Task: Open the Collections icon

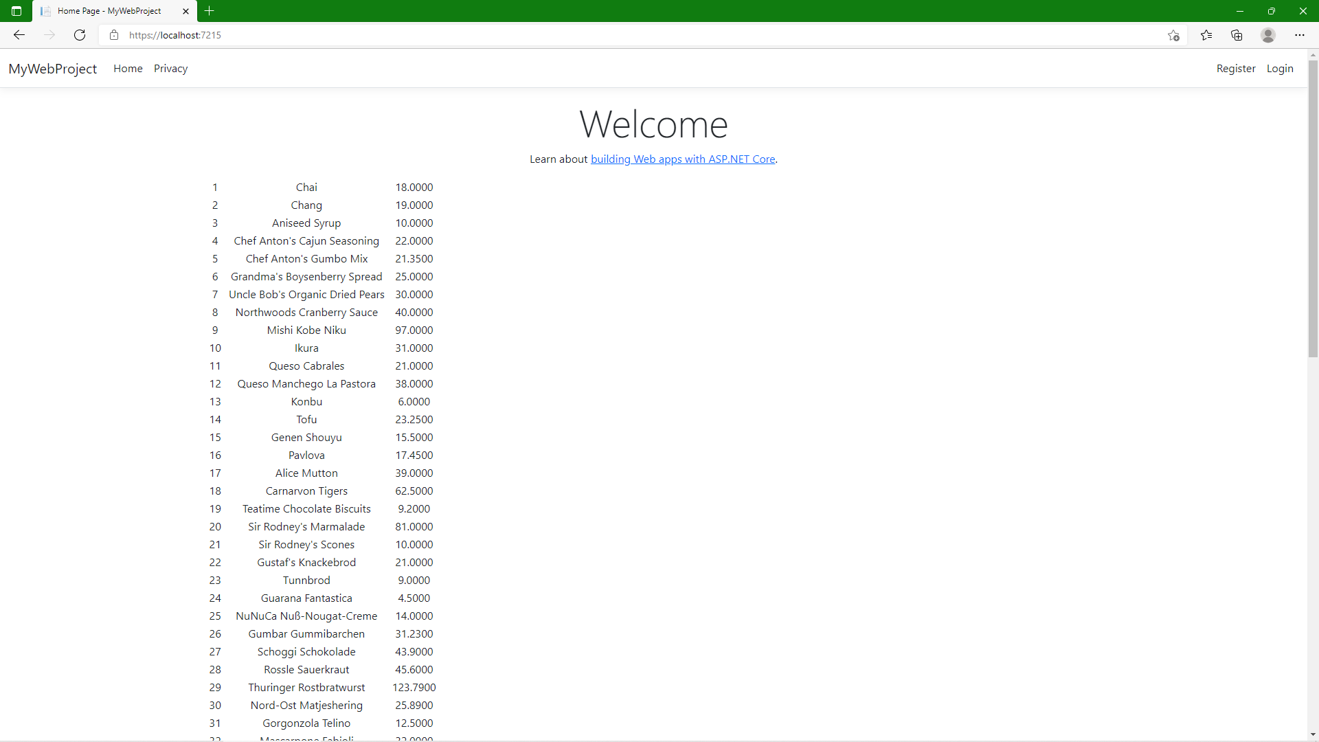Action: click(1237, 35)
